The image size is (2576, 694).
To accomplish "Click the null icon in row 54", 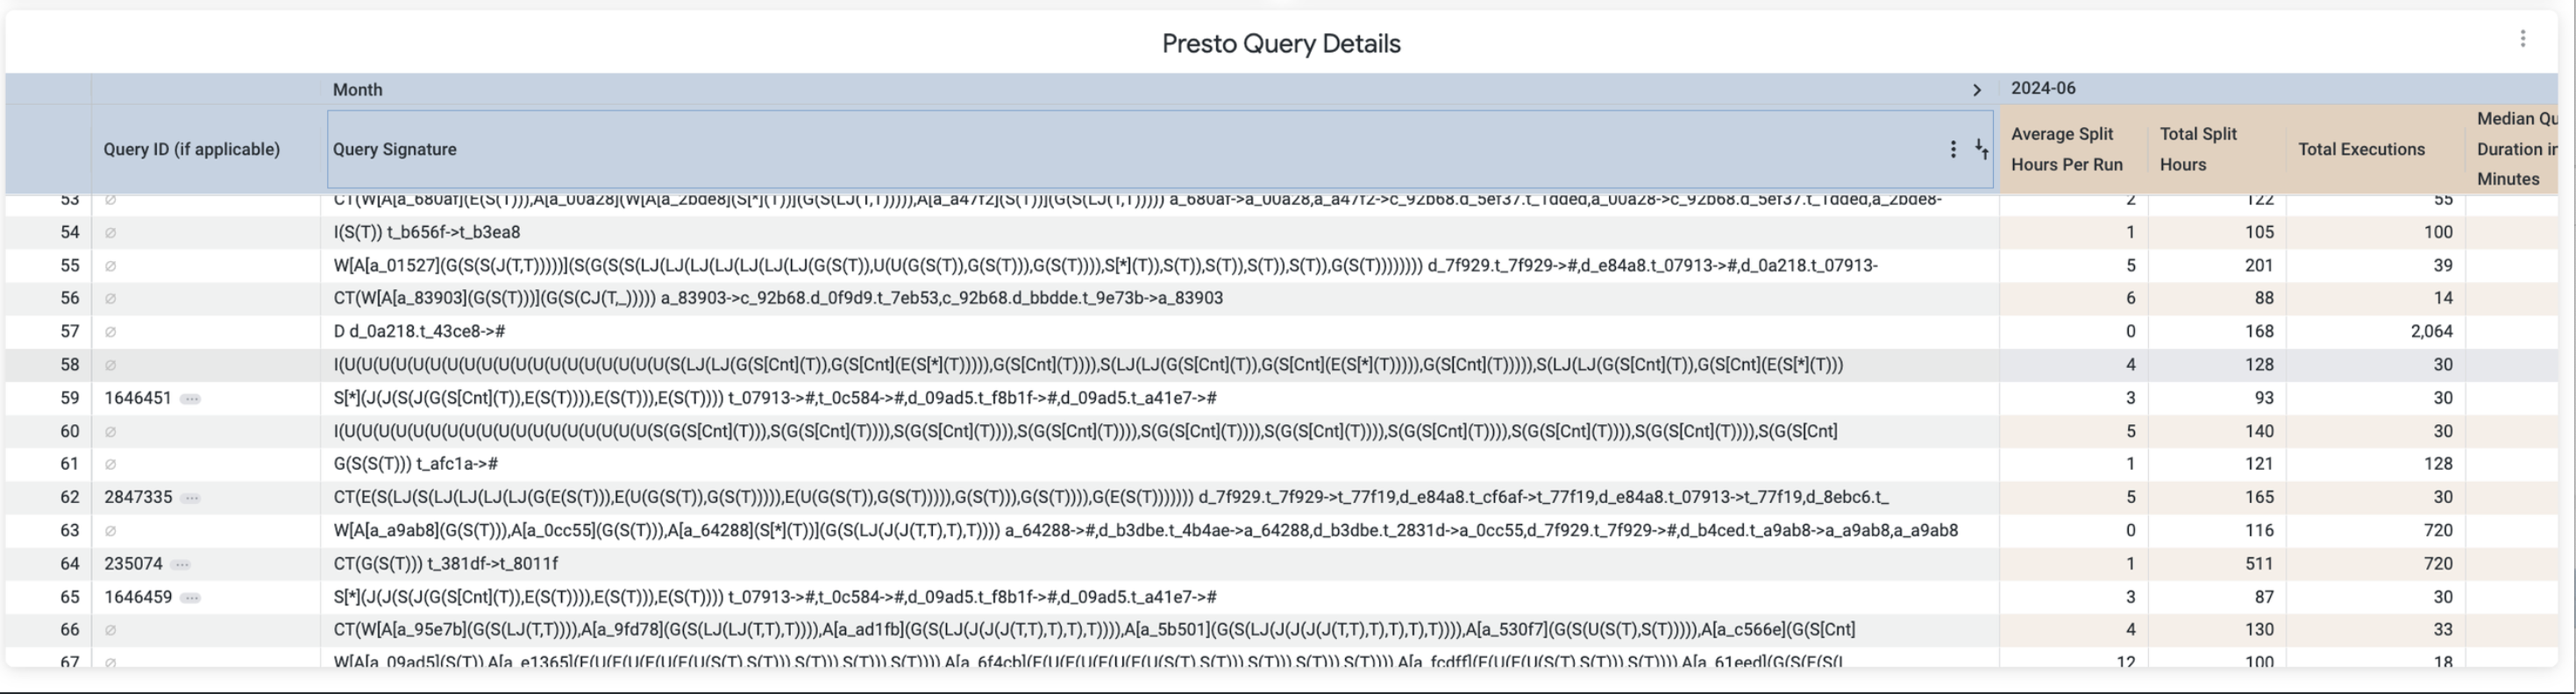I will (x=111, y=232).
